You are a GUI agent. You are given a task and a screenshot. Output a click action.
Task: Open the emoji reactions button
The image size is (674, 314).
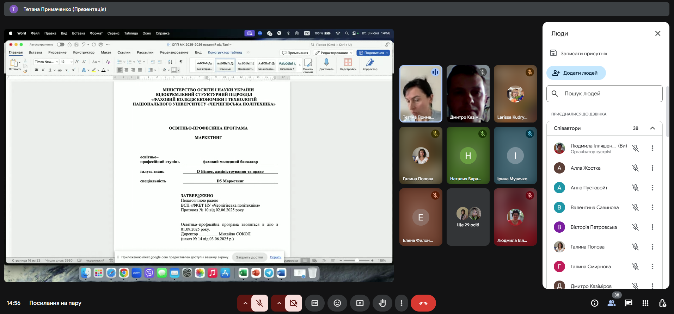(x=337, y=303)
